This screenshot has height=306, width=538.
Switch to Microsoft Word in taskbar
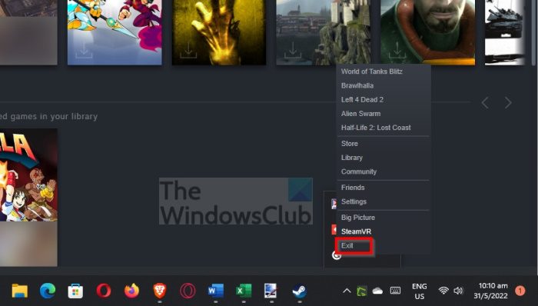(216, 291)
